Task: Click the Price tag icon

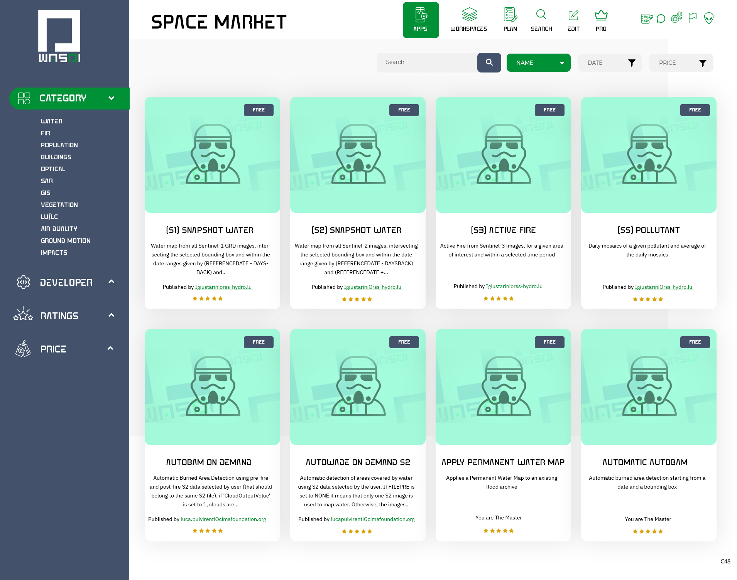Action: coord(23,349)
